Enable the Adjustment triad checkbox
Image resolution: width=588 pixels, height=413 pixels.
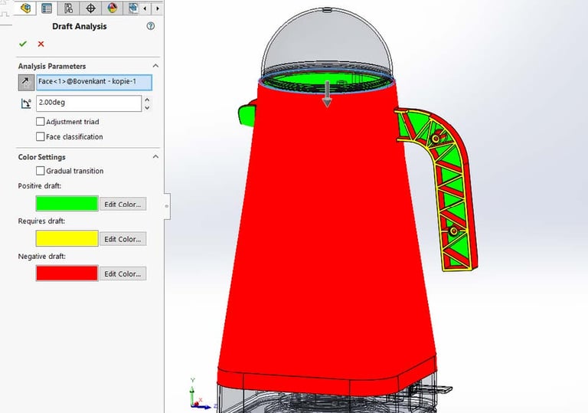point(40,122)
